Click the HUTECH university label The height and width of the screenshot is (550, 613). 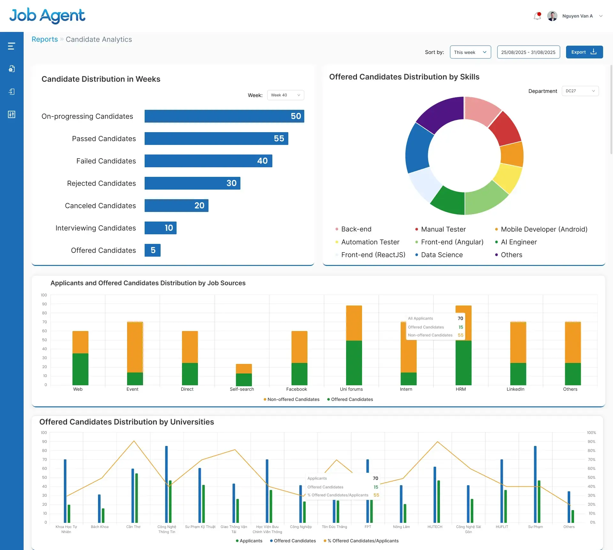[435, 527]
